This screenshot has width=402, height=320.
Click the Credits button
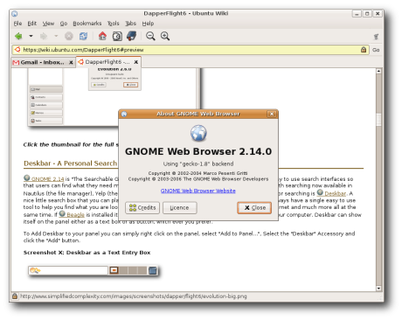[142, 207]
